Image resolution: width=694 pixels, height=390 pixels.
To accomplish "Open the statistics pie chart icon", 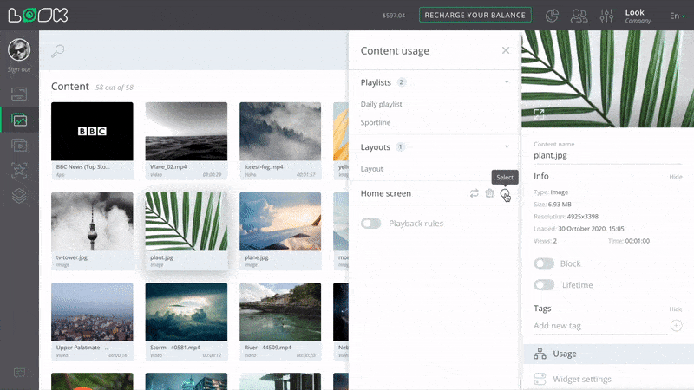I will coord(552,16).
